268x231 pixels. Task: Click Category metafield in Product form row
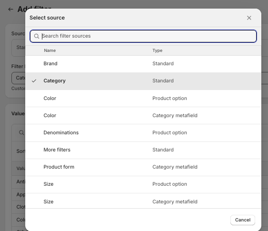175,167
